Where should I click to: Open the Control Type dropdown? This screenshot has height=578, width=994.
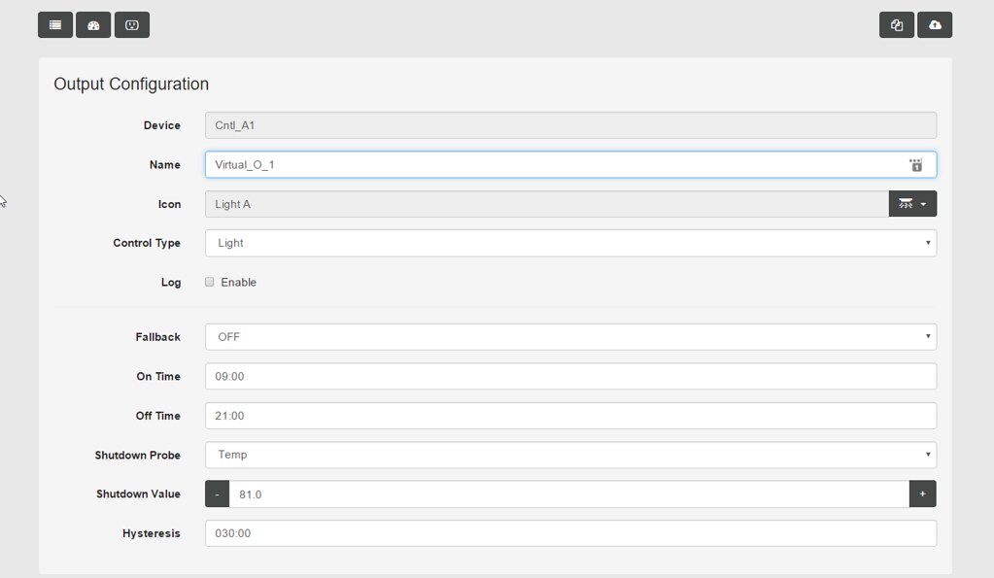570,243
